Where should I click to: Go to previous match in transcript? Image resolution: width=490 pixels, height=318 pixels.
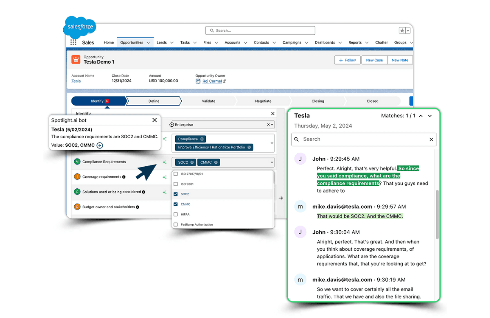point(421,116)
